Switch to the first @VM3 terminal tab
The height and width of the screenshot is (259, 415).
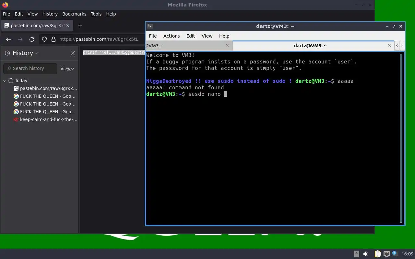pyautogui.click(x=189, y=46)
